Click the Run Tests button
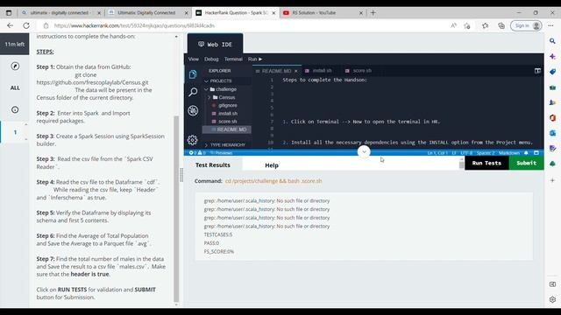Image resolution: width=561 pixels, height=315 pixels. pyautogui.click(x=486, y=164)
